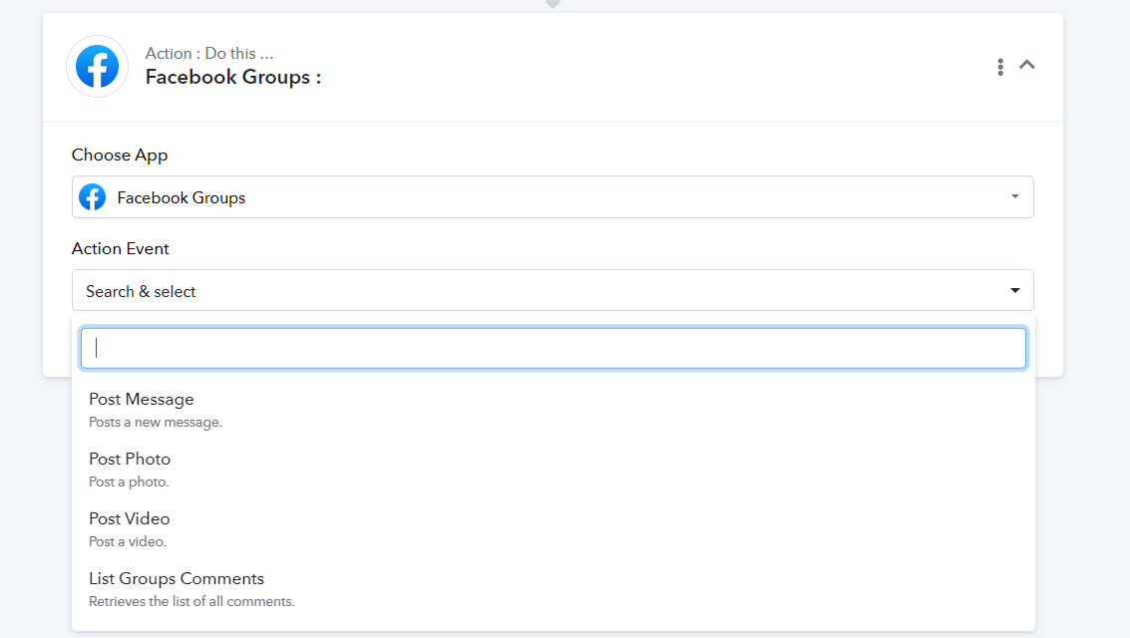
Task: Click "Retrieves the list of all comments." description
Action: (191, 601)
